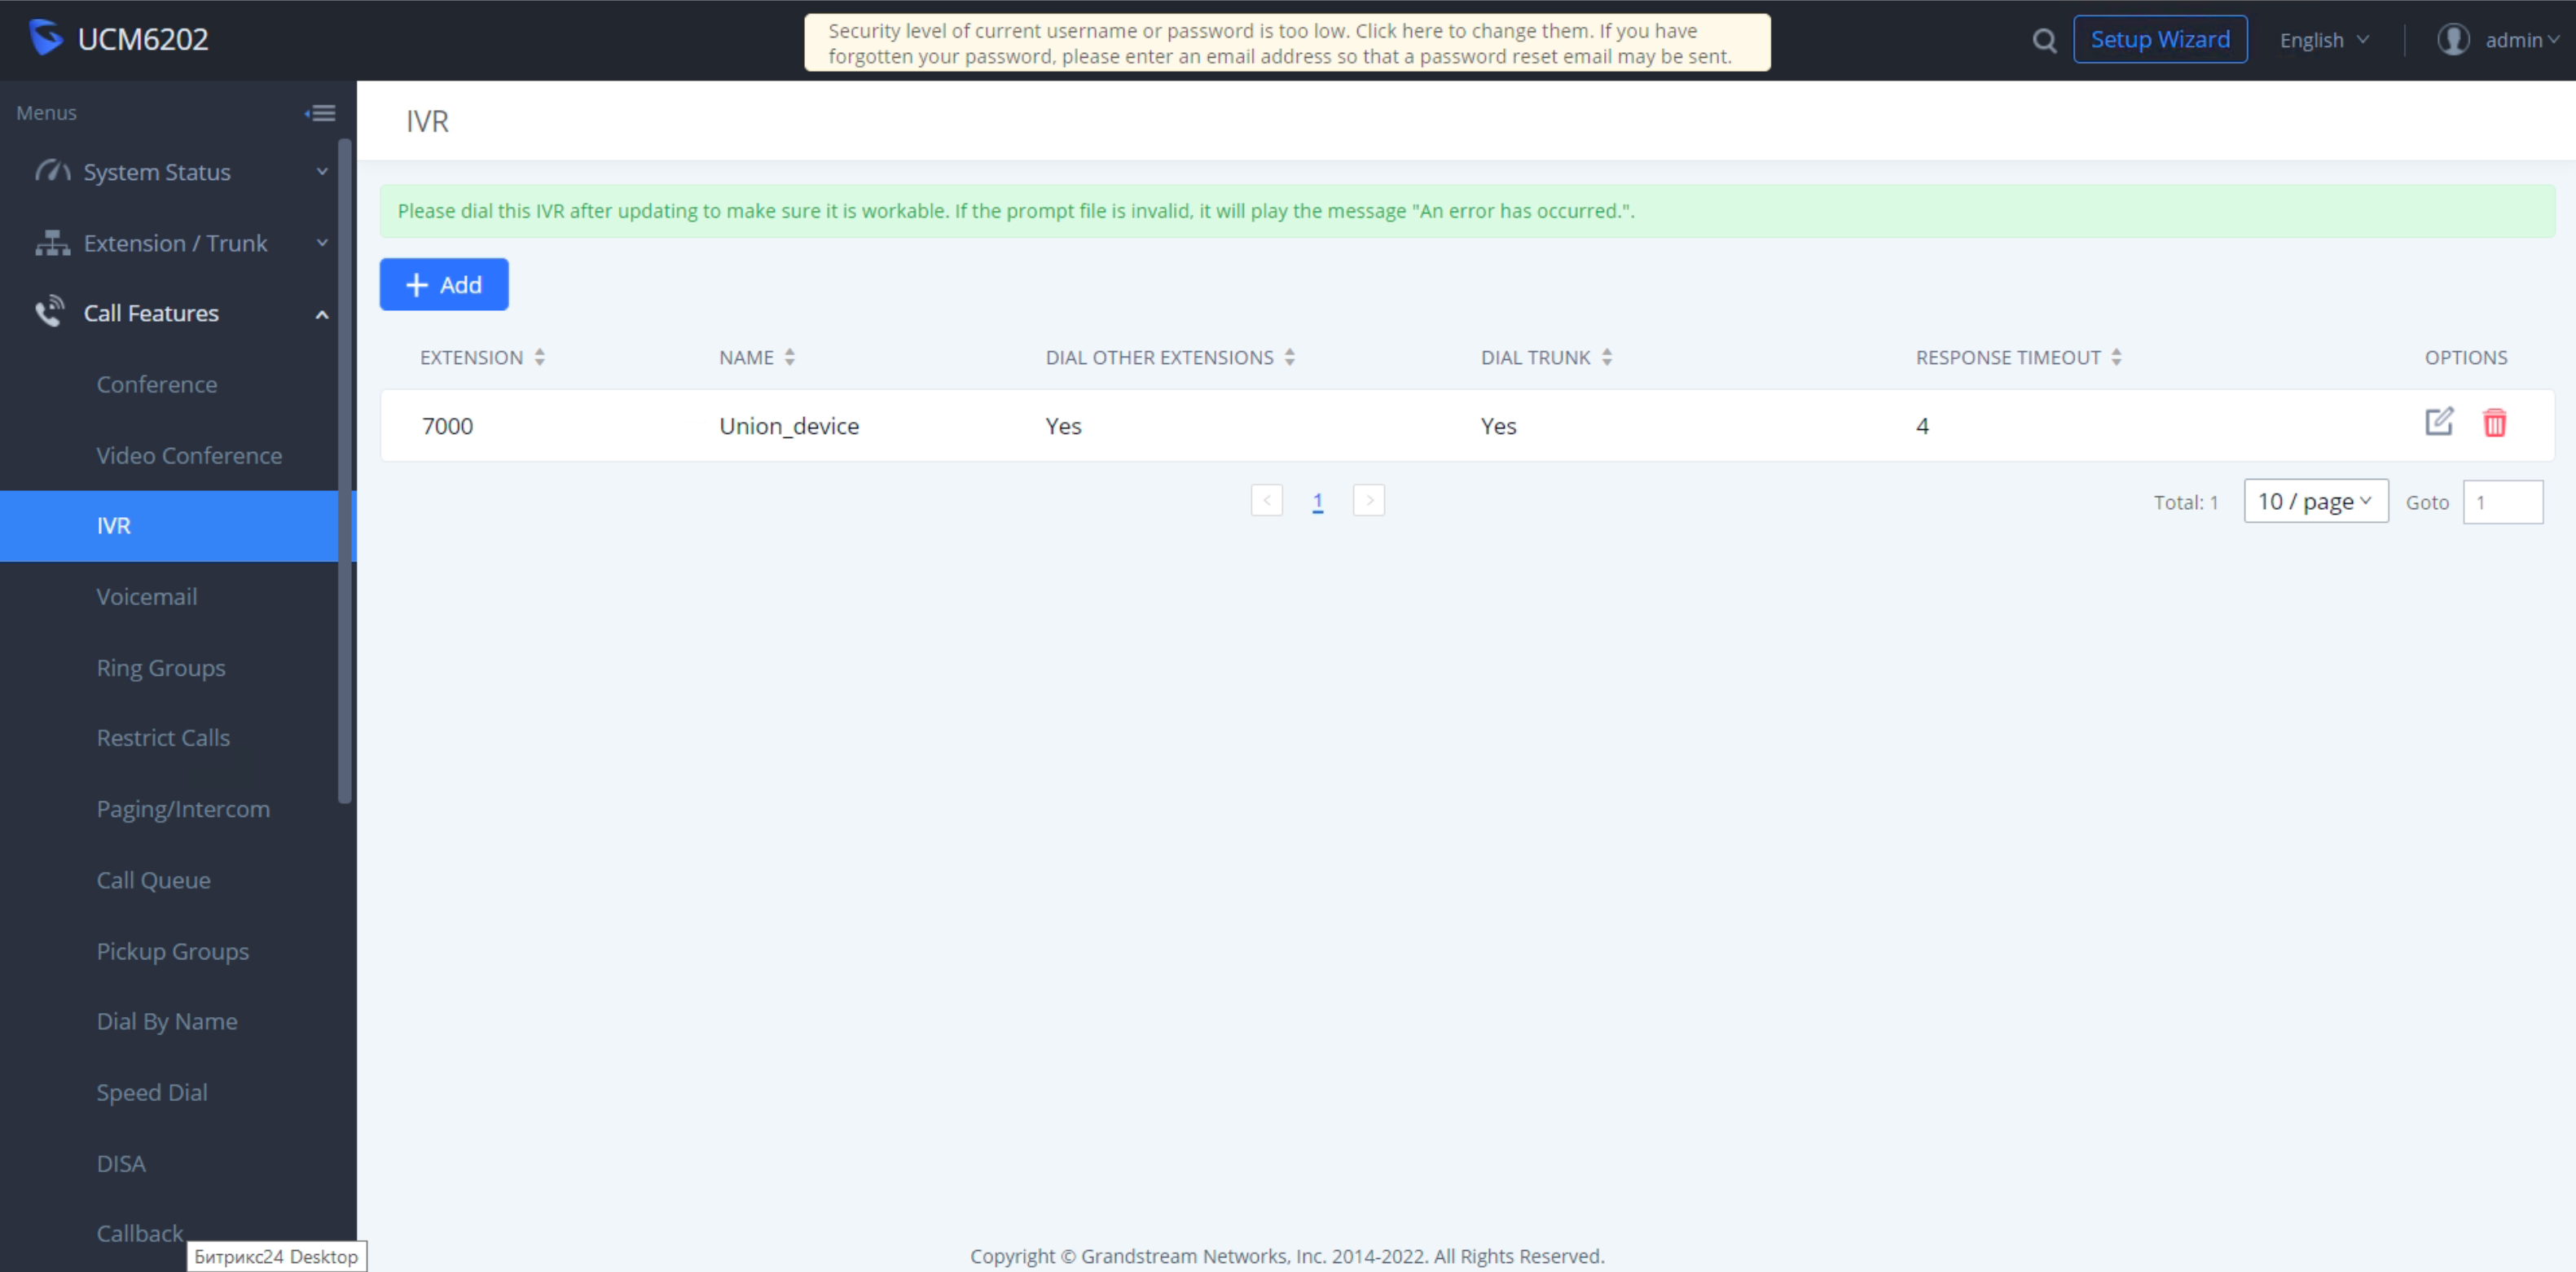Click the Goto page input field
The width and height of the screenshot is (2576, 1272).
coord(2502,502)
